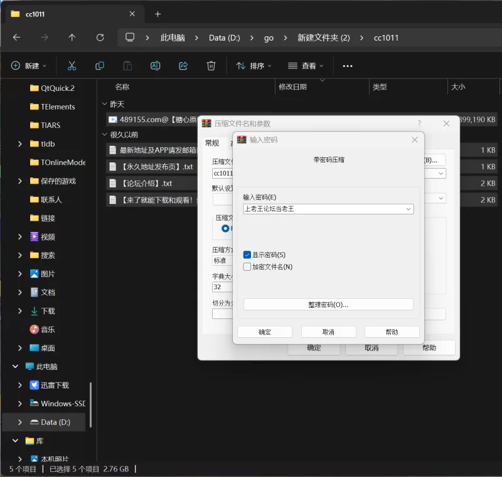Click 帮助 in the 输入密码 dialog
This screenshot has height=477, width=502.
pos(392,332)
